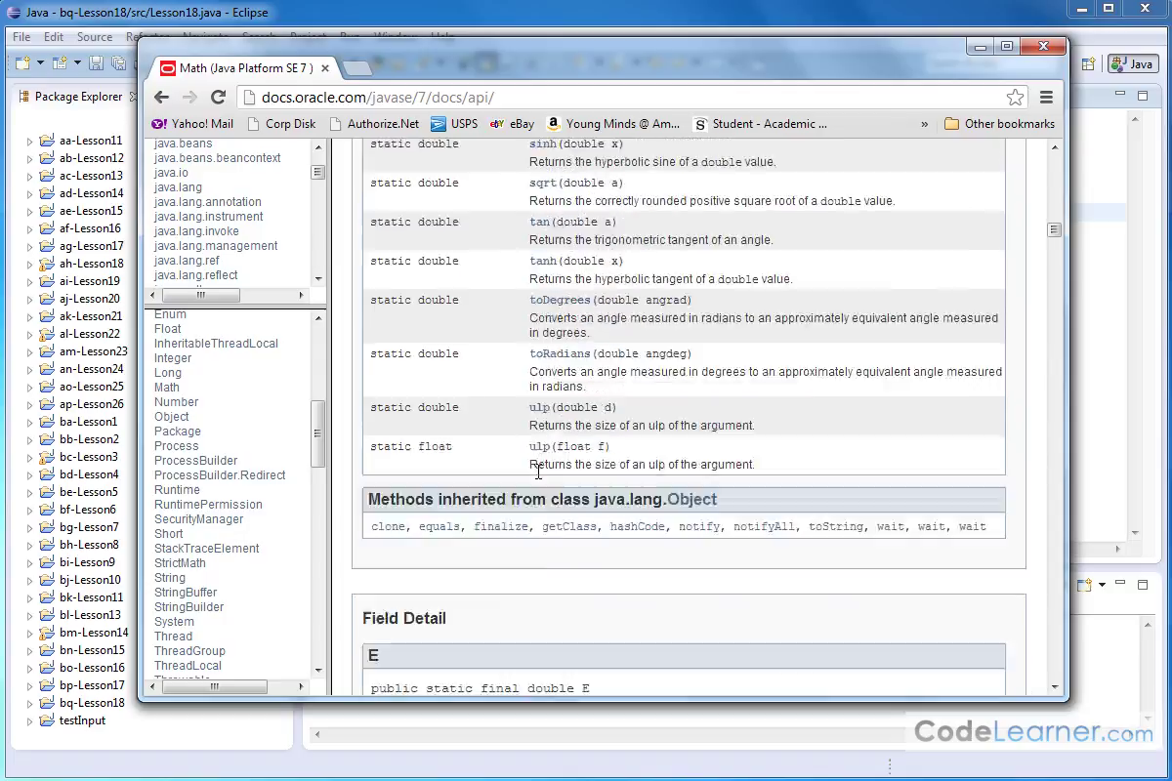The width and height of the screenshot is (1172, 781).
Task: Click the browser forward arrow
Action: pyautogui.click(x=190, y=98)
